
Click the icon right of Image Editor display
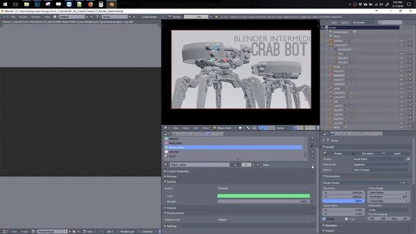click(x=408, y=159)
